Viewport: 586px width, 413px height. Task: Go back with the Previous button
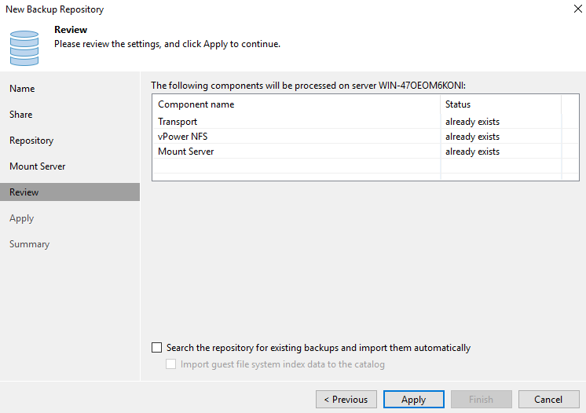[346, 399]
